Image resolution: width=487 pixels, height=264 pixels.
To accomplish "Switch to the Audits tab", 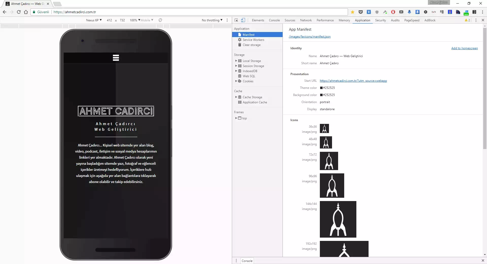I will 395,20.
